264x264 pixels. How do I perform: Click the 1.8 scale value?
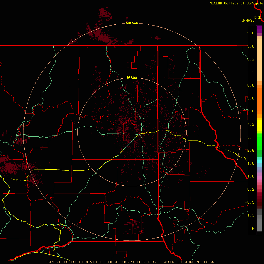pos(251,163)
